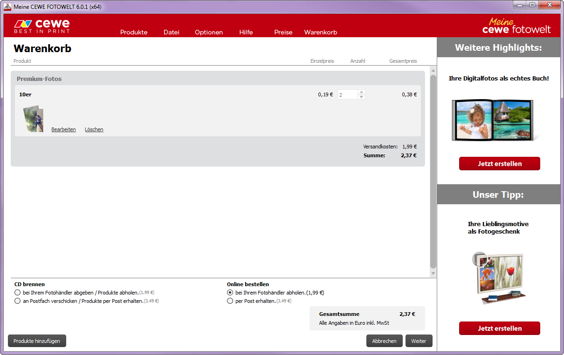
Task: Click the cart vertical scrollbar thumb
Action: click(433, 171)
